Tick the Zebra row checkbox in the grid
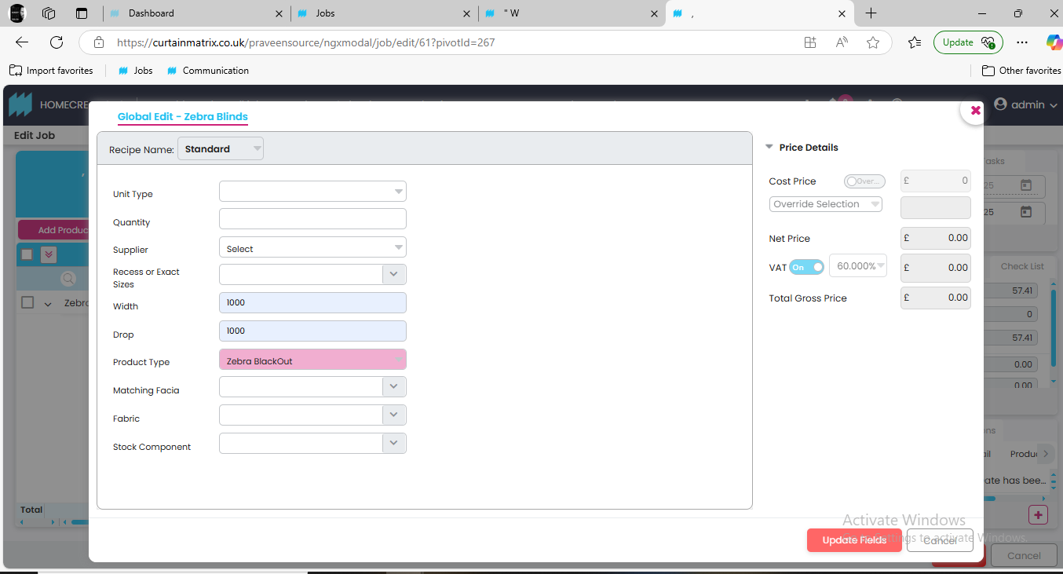 [27, 303]
